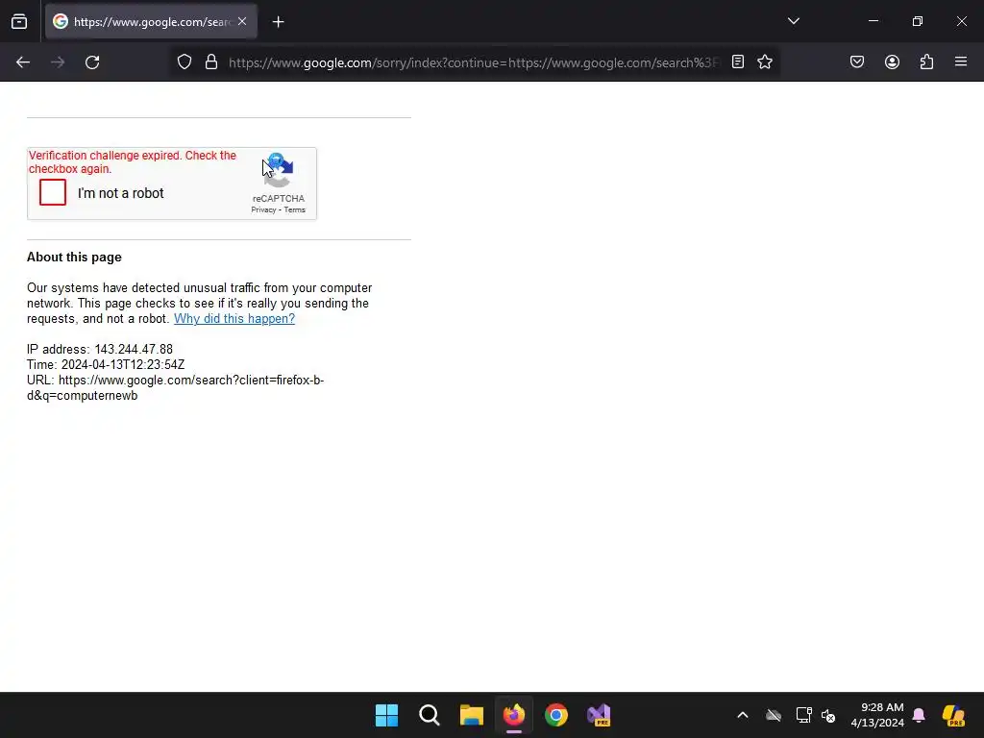Click the Verification challenge expired message

coord(133,161)
